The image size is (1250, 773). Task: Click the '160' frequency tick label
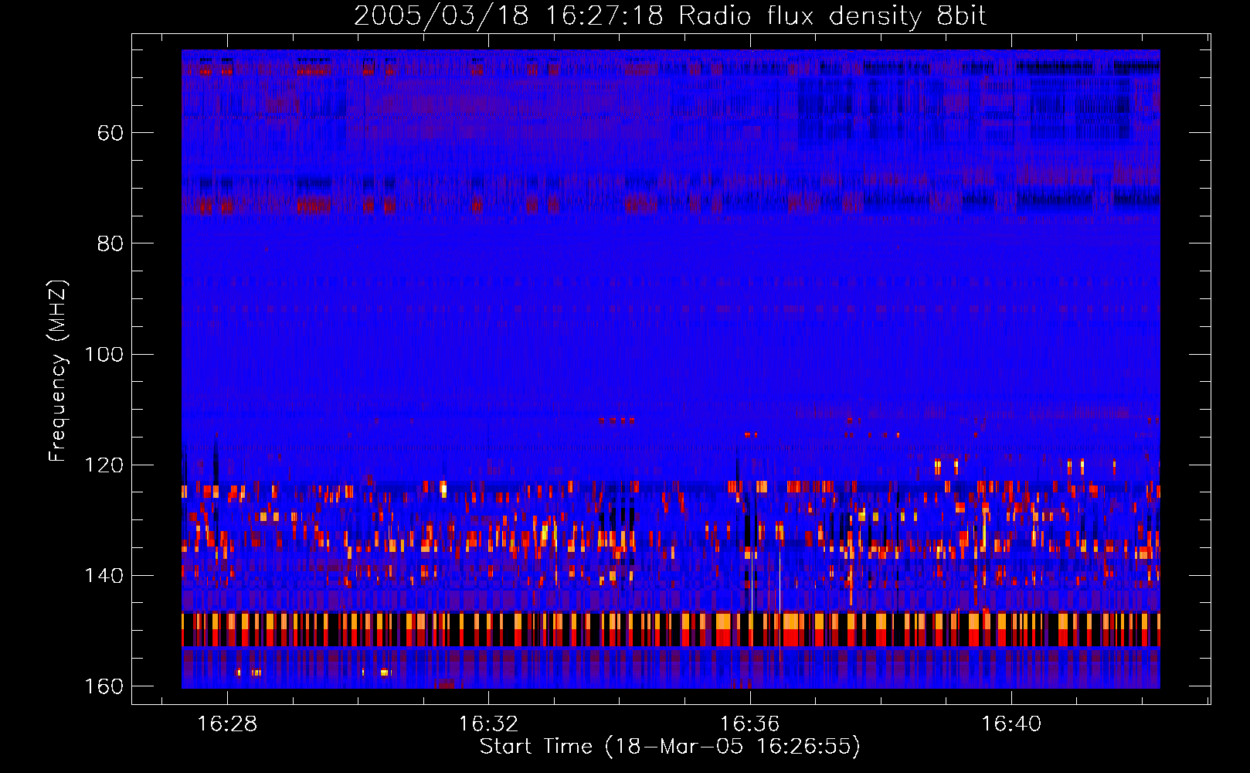104,686
